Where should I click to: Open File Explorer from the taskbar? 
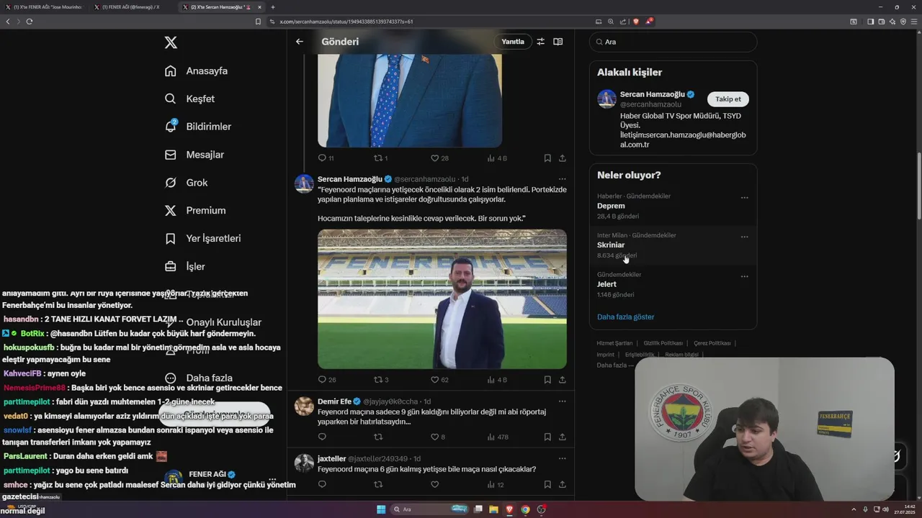493,509
